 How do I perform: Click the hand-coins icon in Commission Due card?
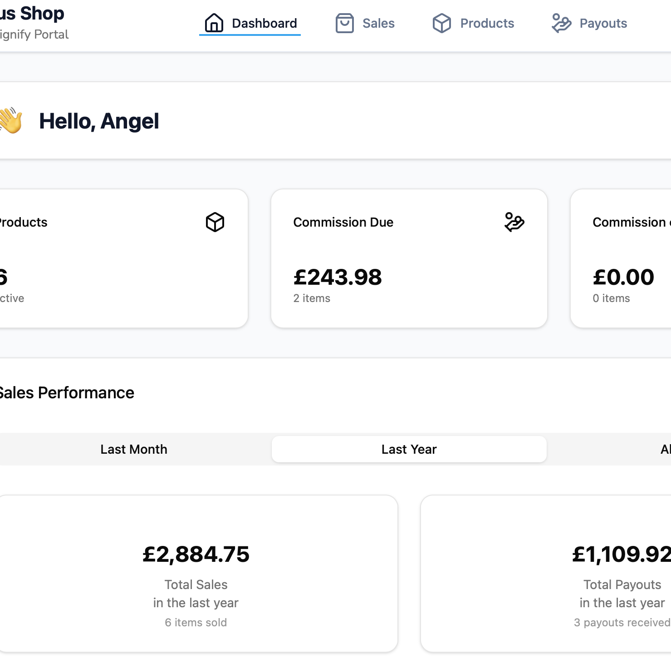[514, 222]
